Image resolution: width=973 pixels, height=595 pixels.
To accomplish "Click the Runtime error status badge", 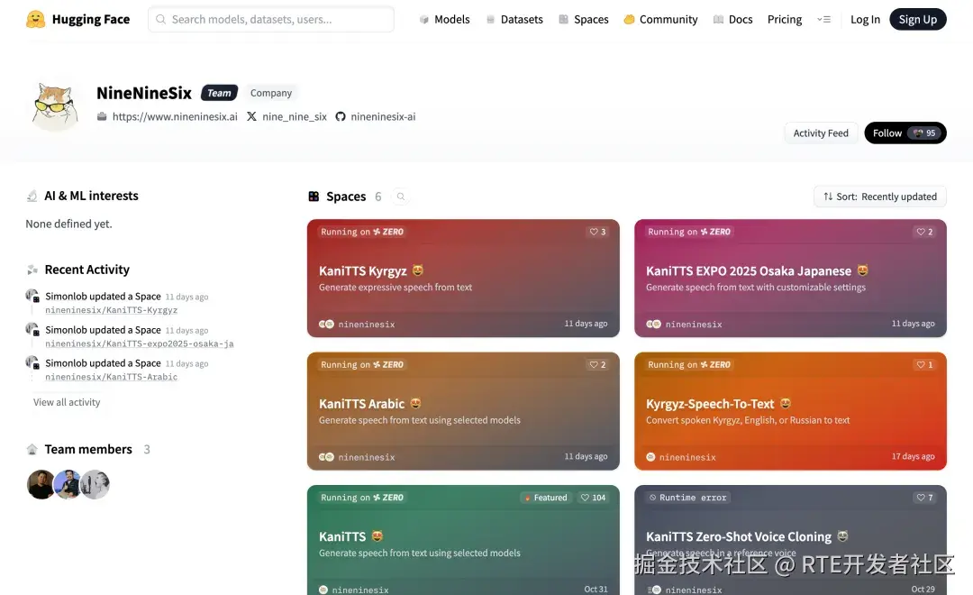I will tap(687, 498).
